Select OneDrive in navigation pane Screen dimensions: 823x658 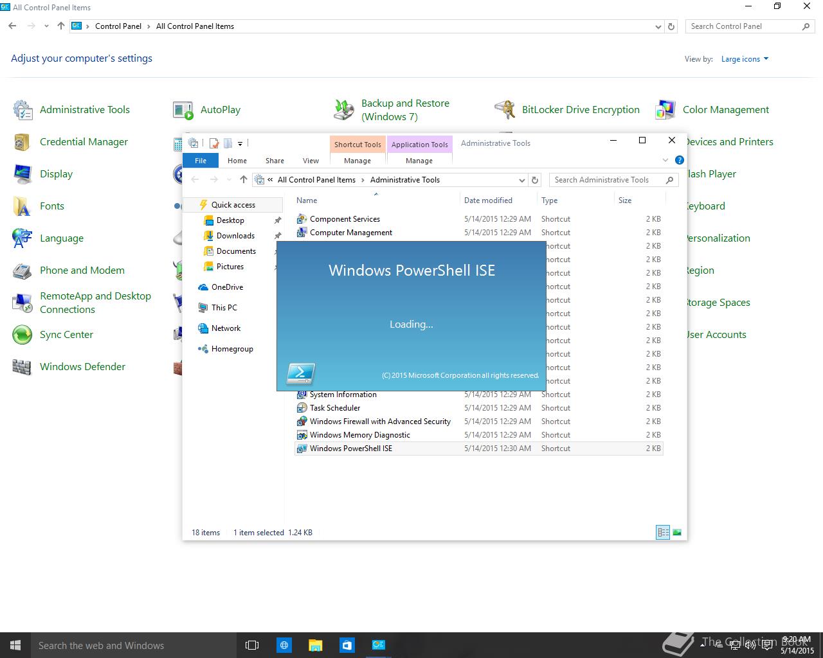pyautogui.click(x=227, y=287)
